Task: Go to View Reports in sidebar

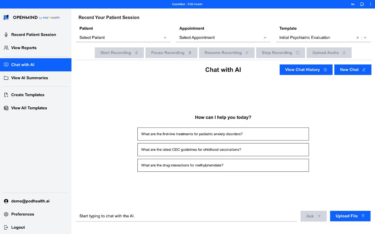Action: pyautogui.click(x=24, y=48)
